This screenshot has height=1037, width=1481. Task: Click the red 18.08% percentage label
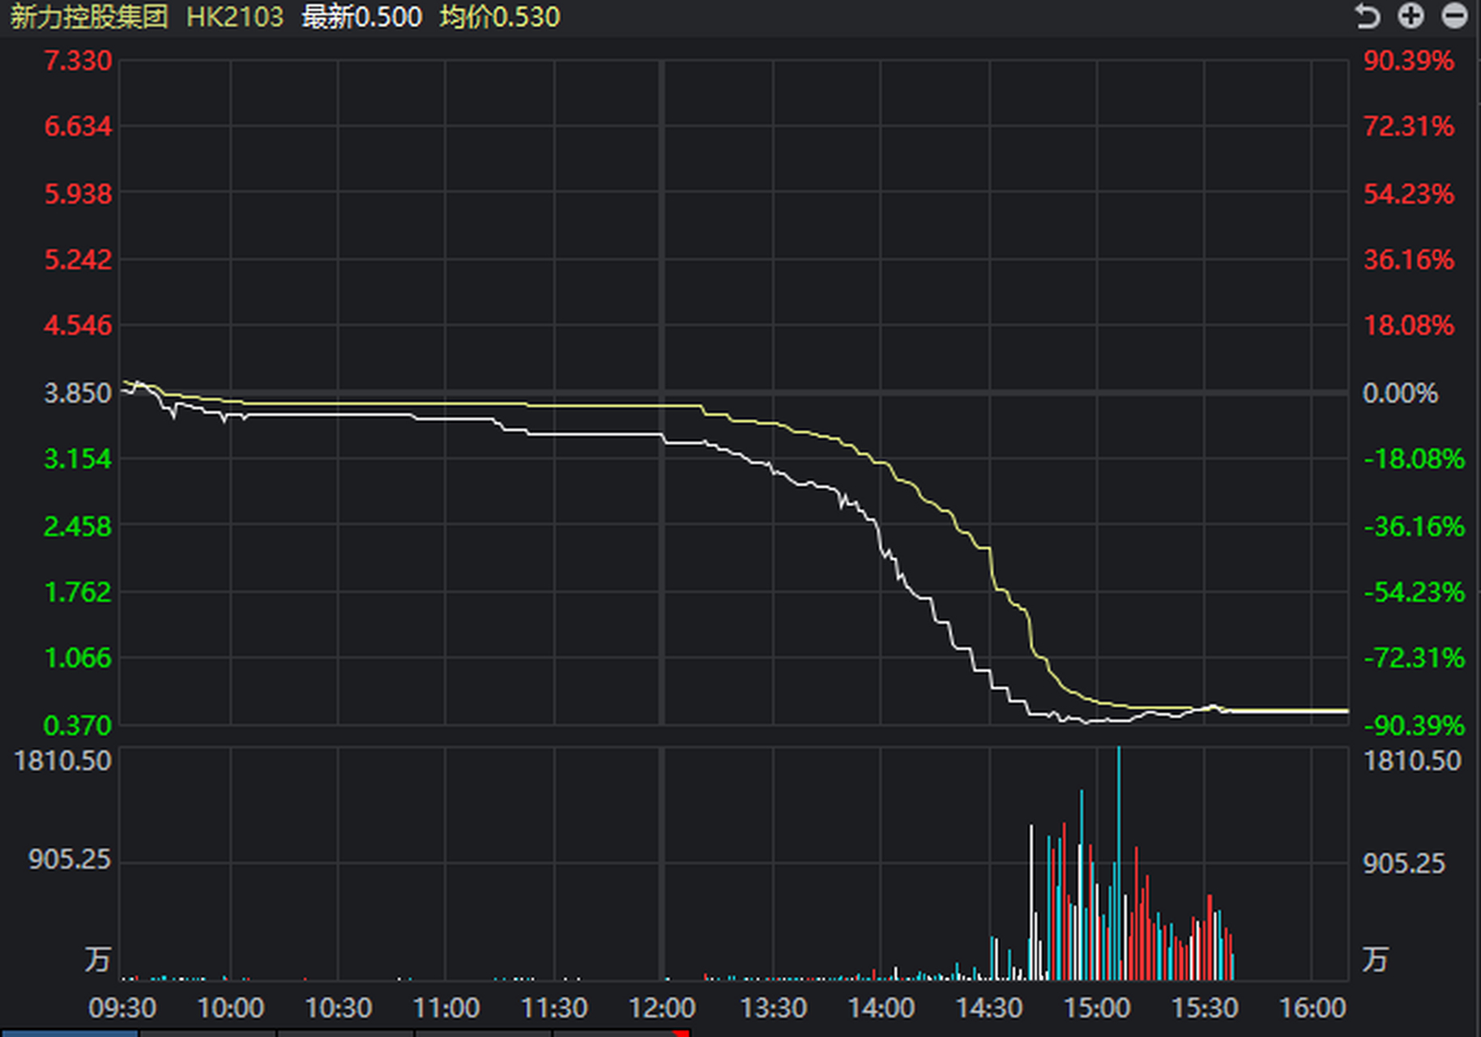pos(1409,326)
